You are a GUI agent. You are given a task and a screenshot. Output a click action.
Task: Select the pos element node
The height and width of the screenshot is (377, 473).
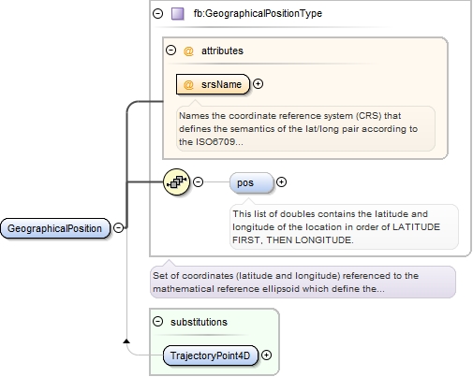point(252,182)
